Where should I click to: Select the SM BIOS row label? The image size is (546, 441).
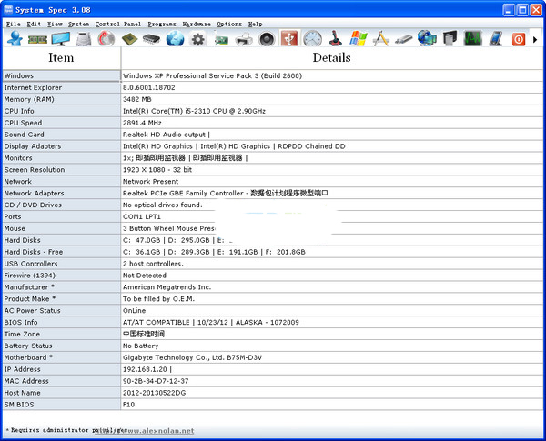coord(62,405)
